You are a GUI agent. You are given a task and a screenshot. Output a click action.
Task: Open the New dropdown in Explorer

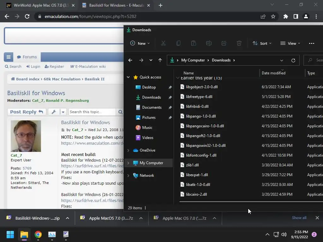(x=140, y=43)
